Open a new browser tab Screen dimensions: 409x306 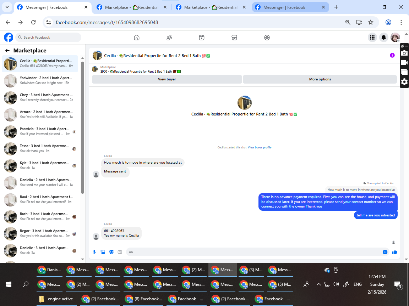pyautogui.click(x=336, y=7)
